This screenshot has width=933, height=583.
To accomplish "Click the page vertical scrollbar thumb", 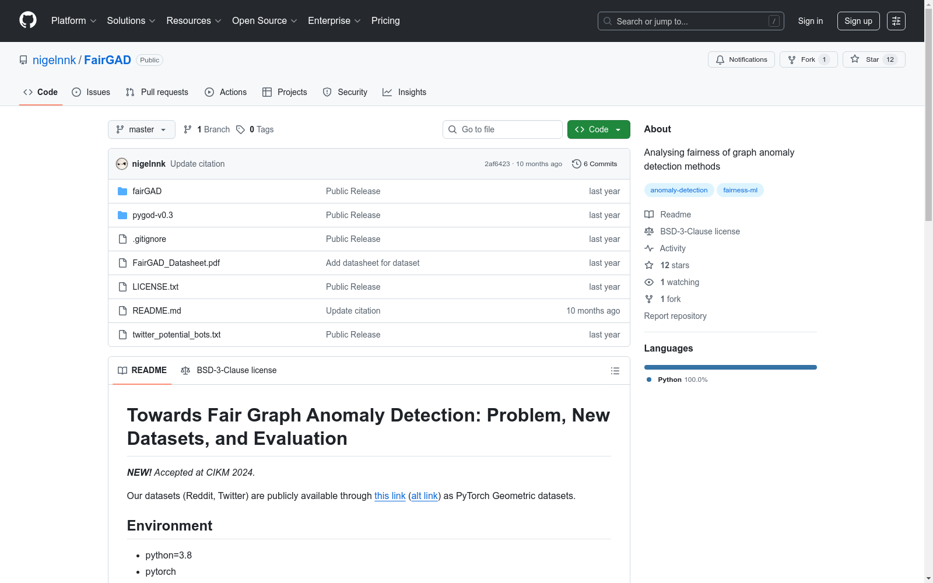I will tap(928, 114).
